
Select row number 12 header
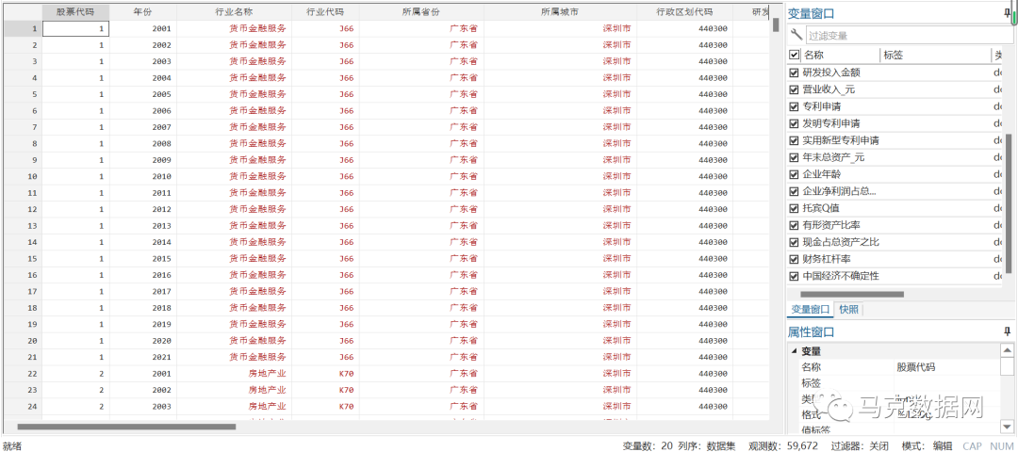(x=22, y=209)
